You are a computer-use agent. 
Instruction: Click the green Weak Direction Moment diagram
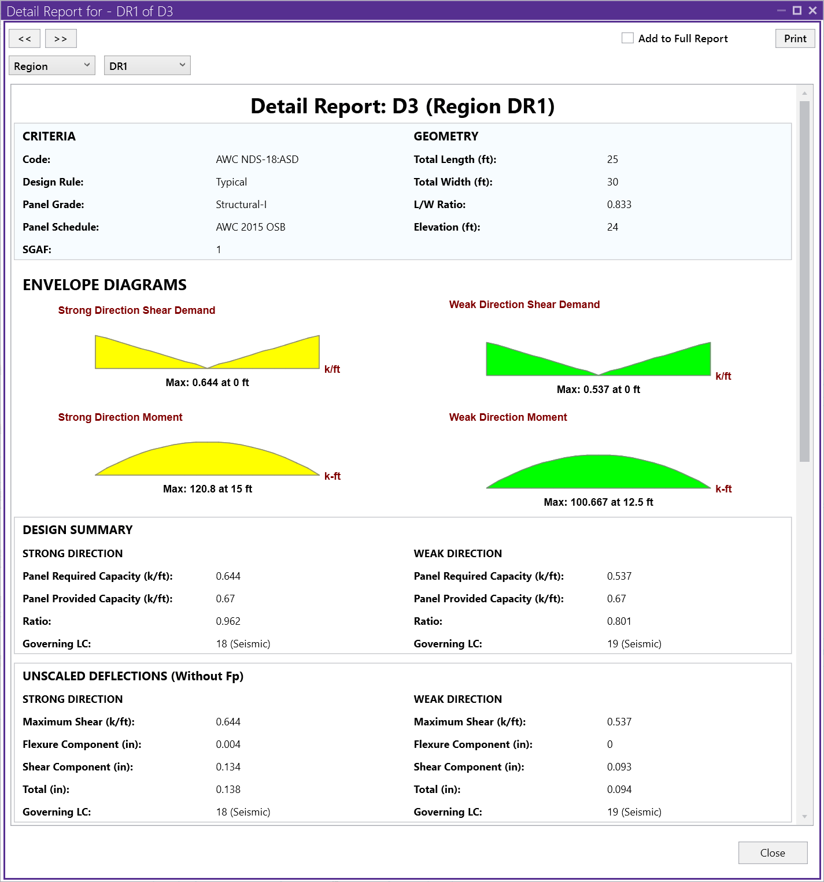point(598,473)
